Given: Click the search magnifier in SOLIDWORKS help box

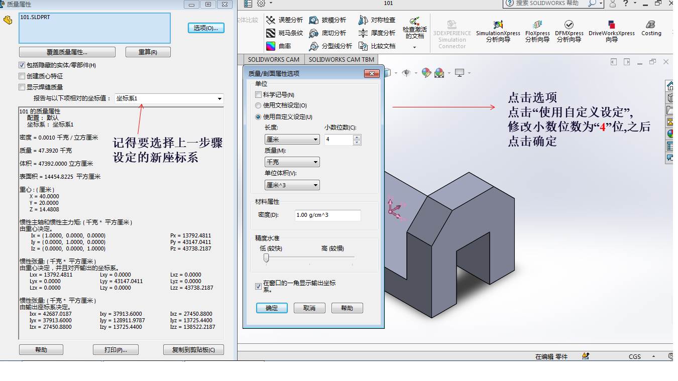Looking at the screenshot, I should (592, 3).
